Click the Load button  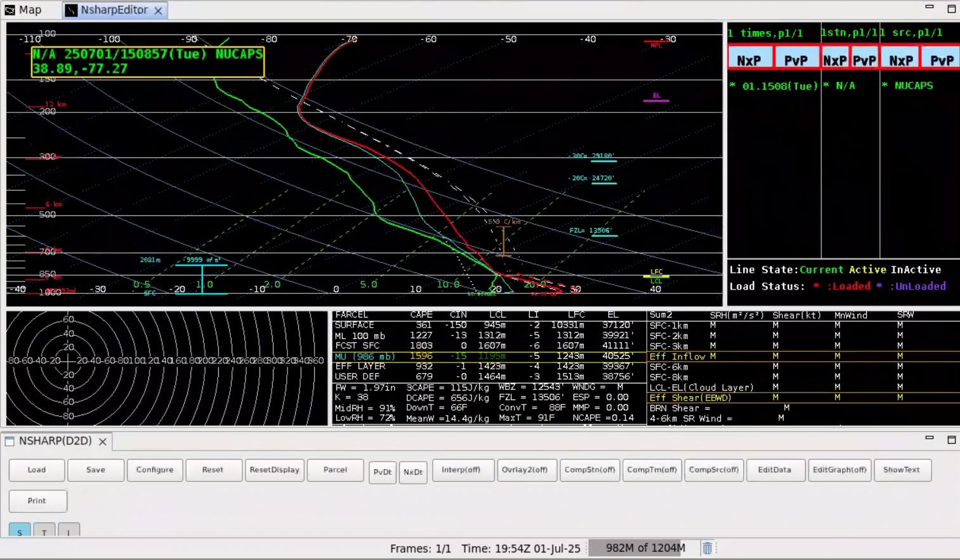click(37, 470)
